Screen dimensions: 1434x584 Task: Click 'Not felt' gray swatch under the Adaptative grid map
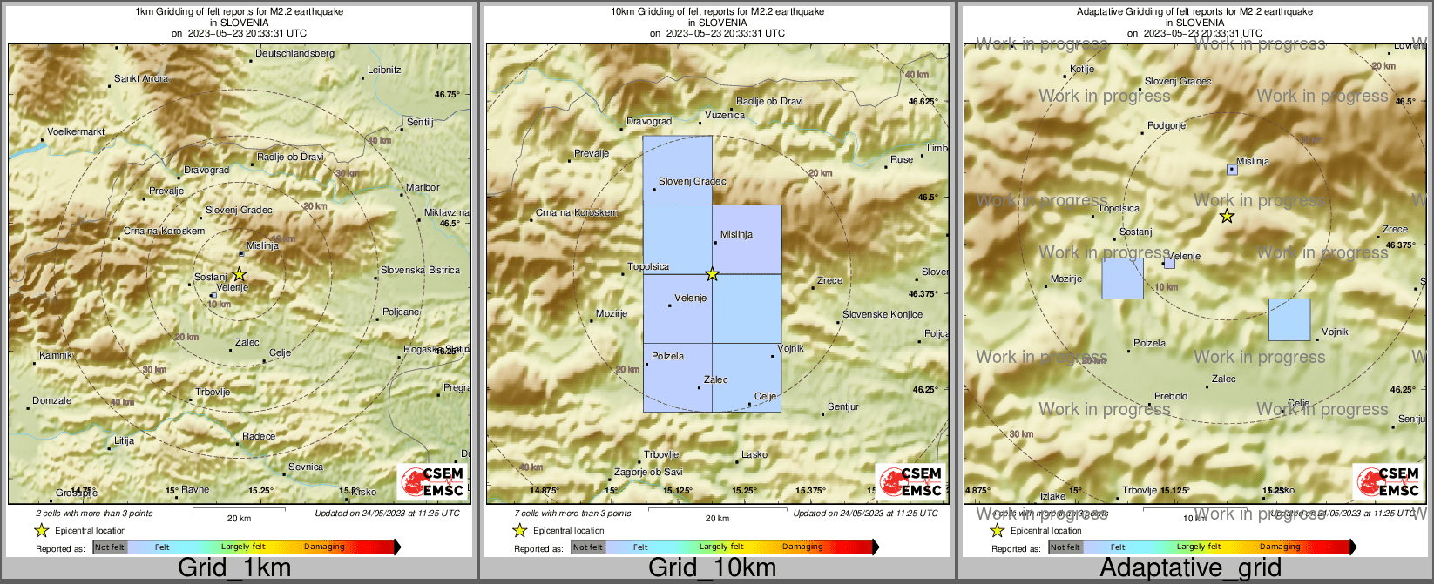point(1065,547)
